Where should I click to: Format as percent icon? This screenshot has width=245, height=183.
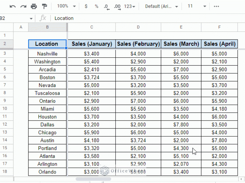coord(96,6)
